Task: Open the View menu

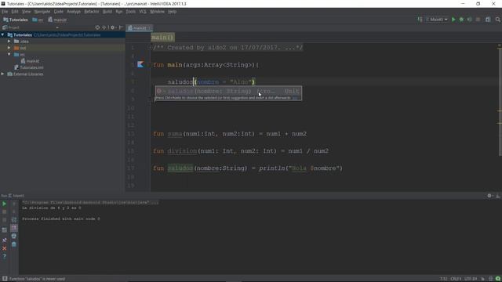Action: (x=26, y=12)
